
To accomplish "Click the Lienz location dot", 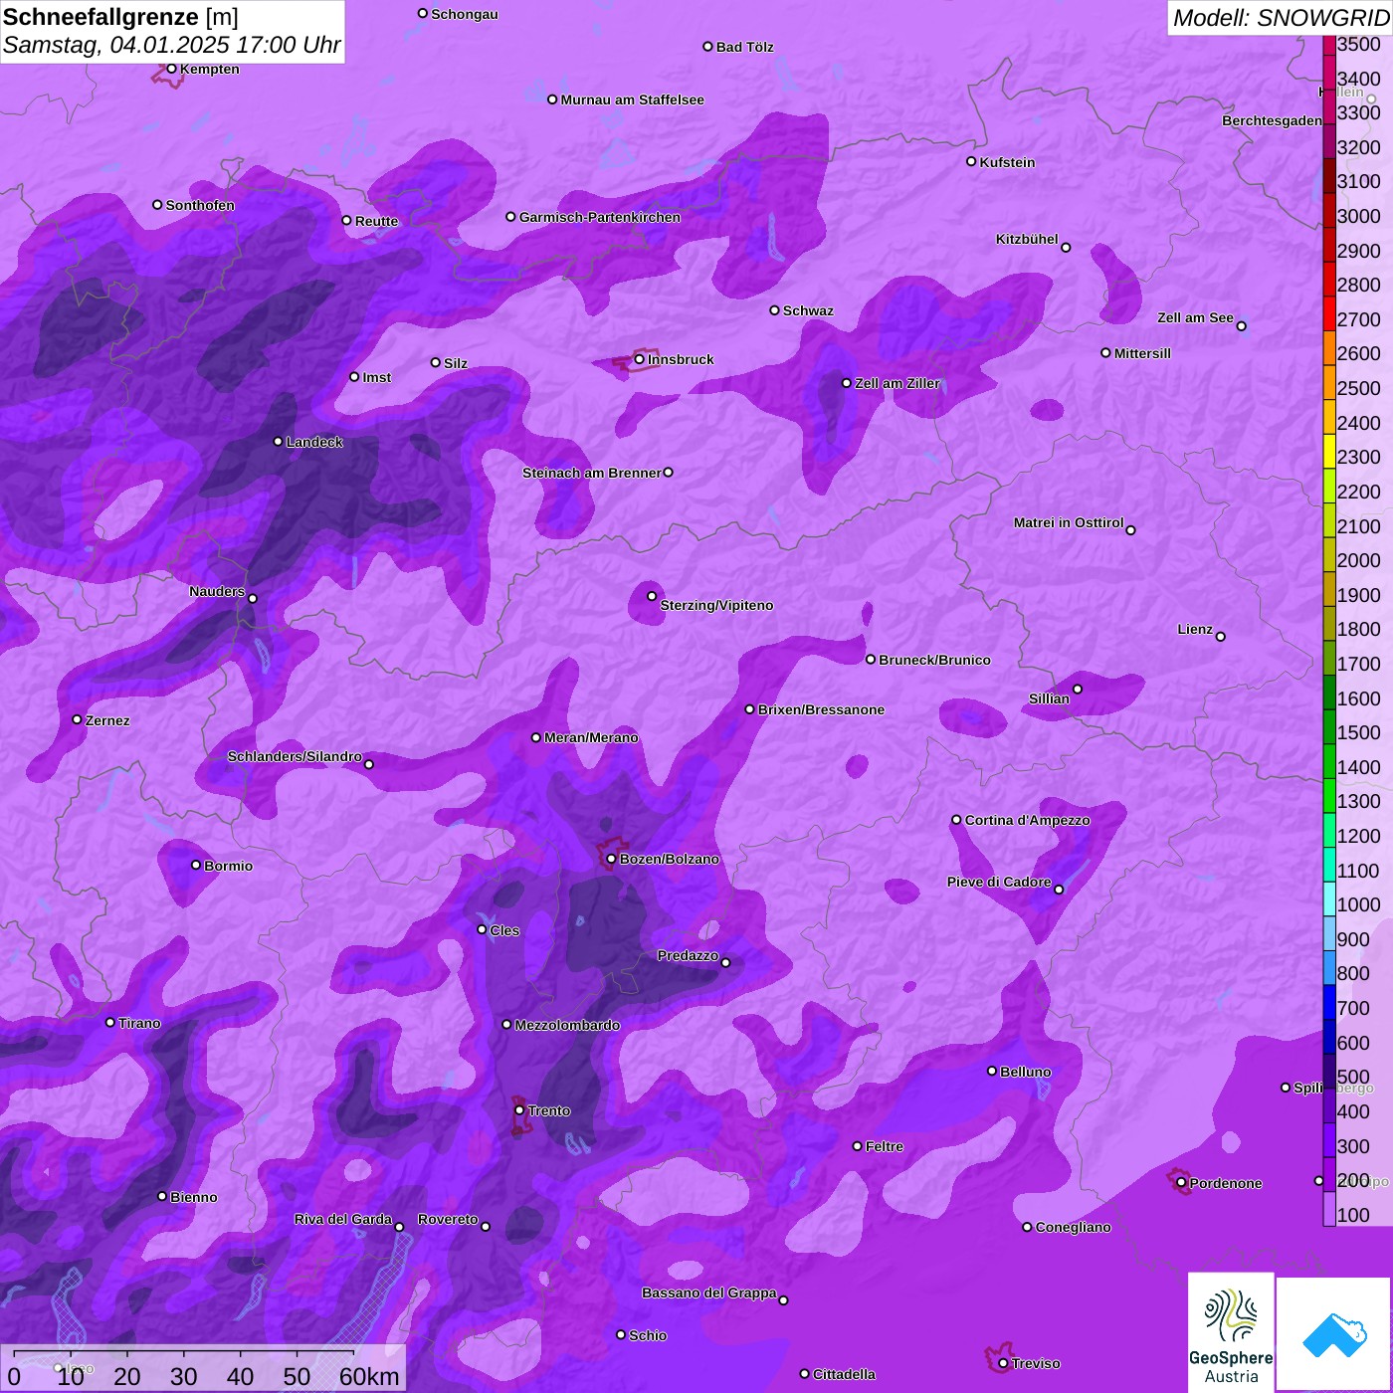I will pyautogui.click(x=1221, y=637).
